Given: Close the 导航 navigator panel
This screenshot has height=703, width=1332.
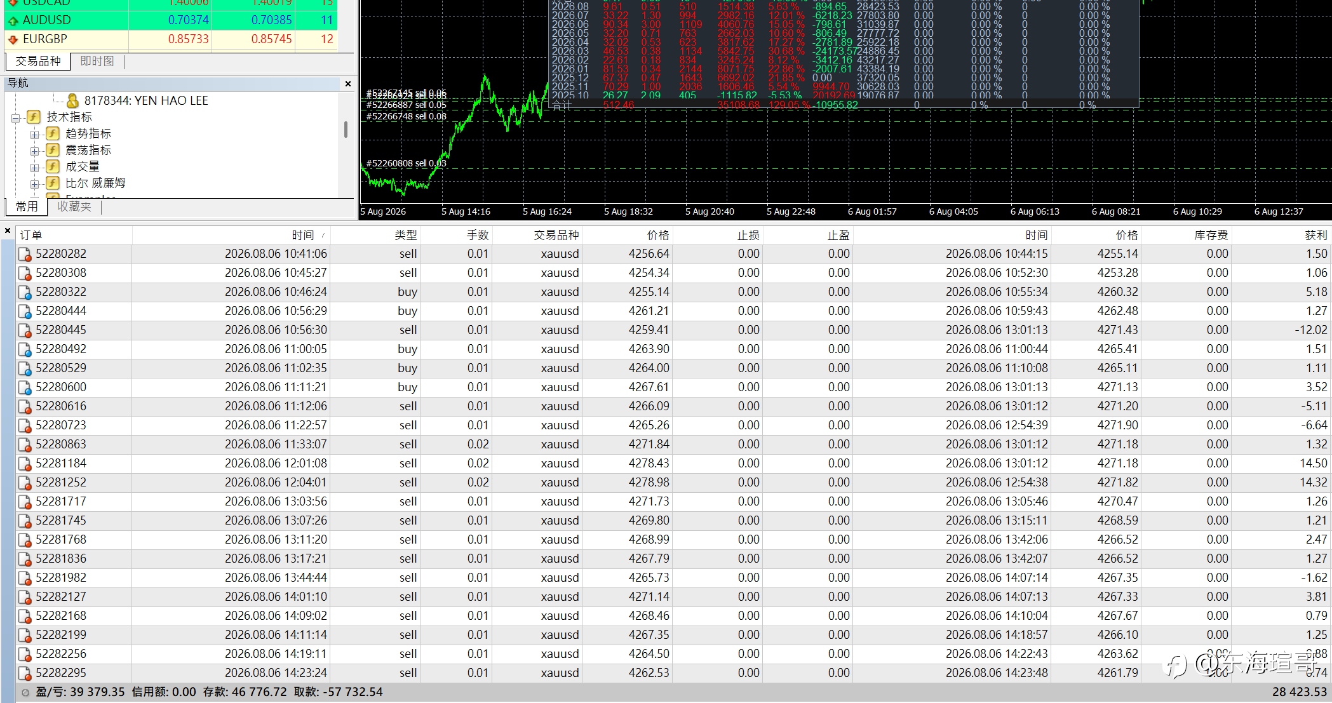Looking at the screenshot, I should pyautogui.click(x=348, y=83).
